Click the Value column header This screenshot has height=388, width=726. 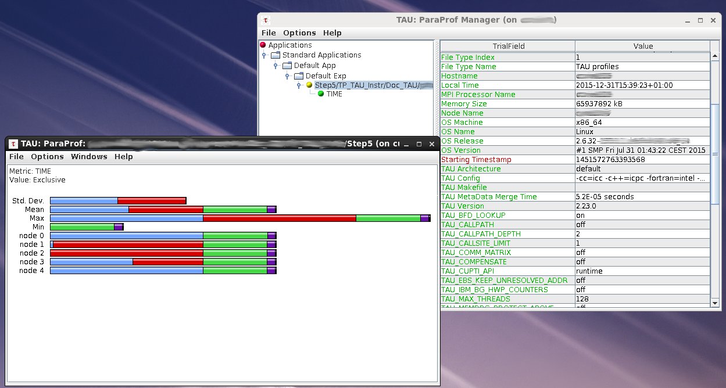click(643, 46)
